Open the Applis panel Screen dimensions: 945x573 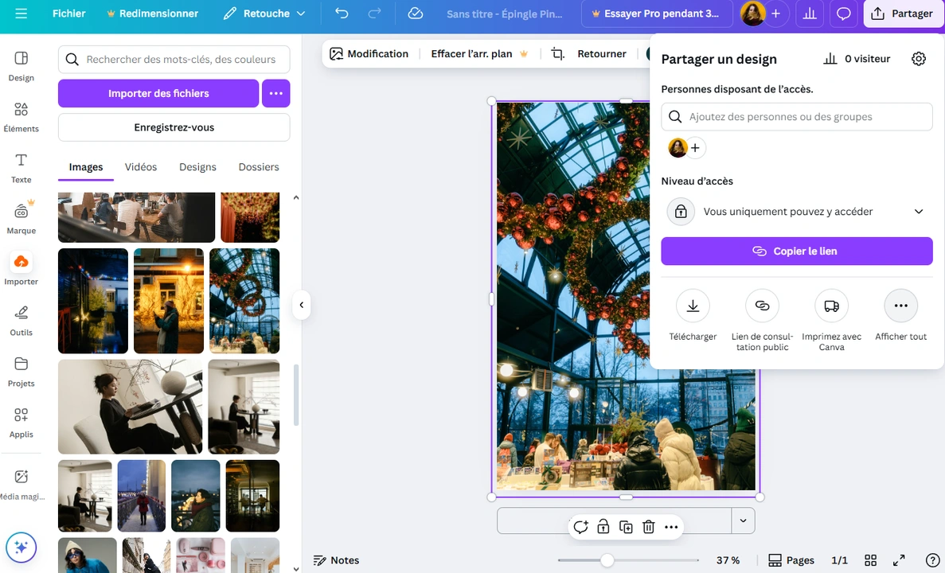pyautogui.click(x=21, y=422)
